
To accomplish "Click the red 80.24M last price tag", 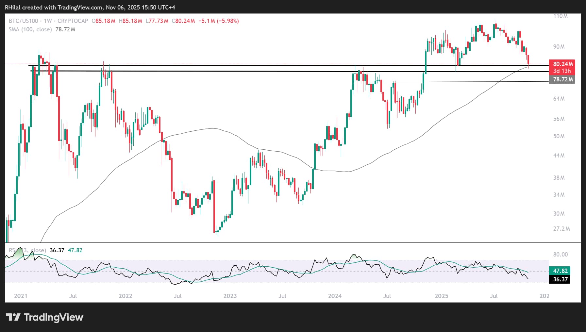I will coord(562,64).
